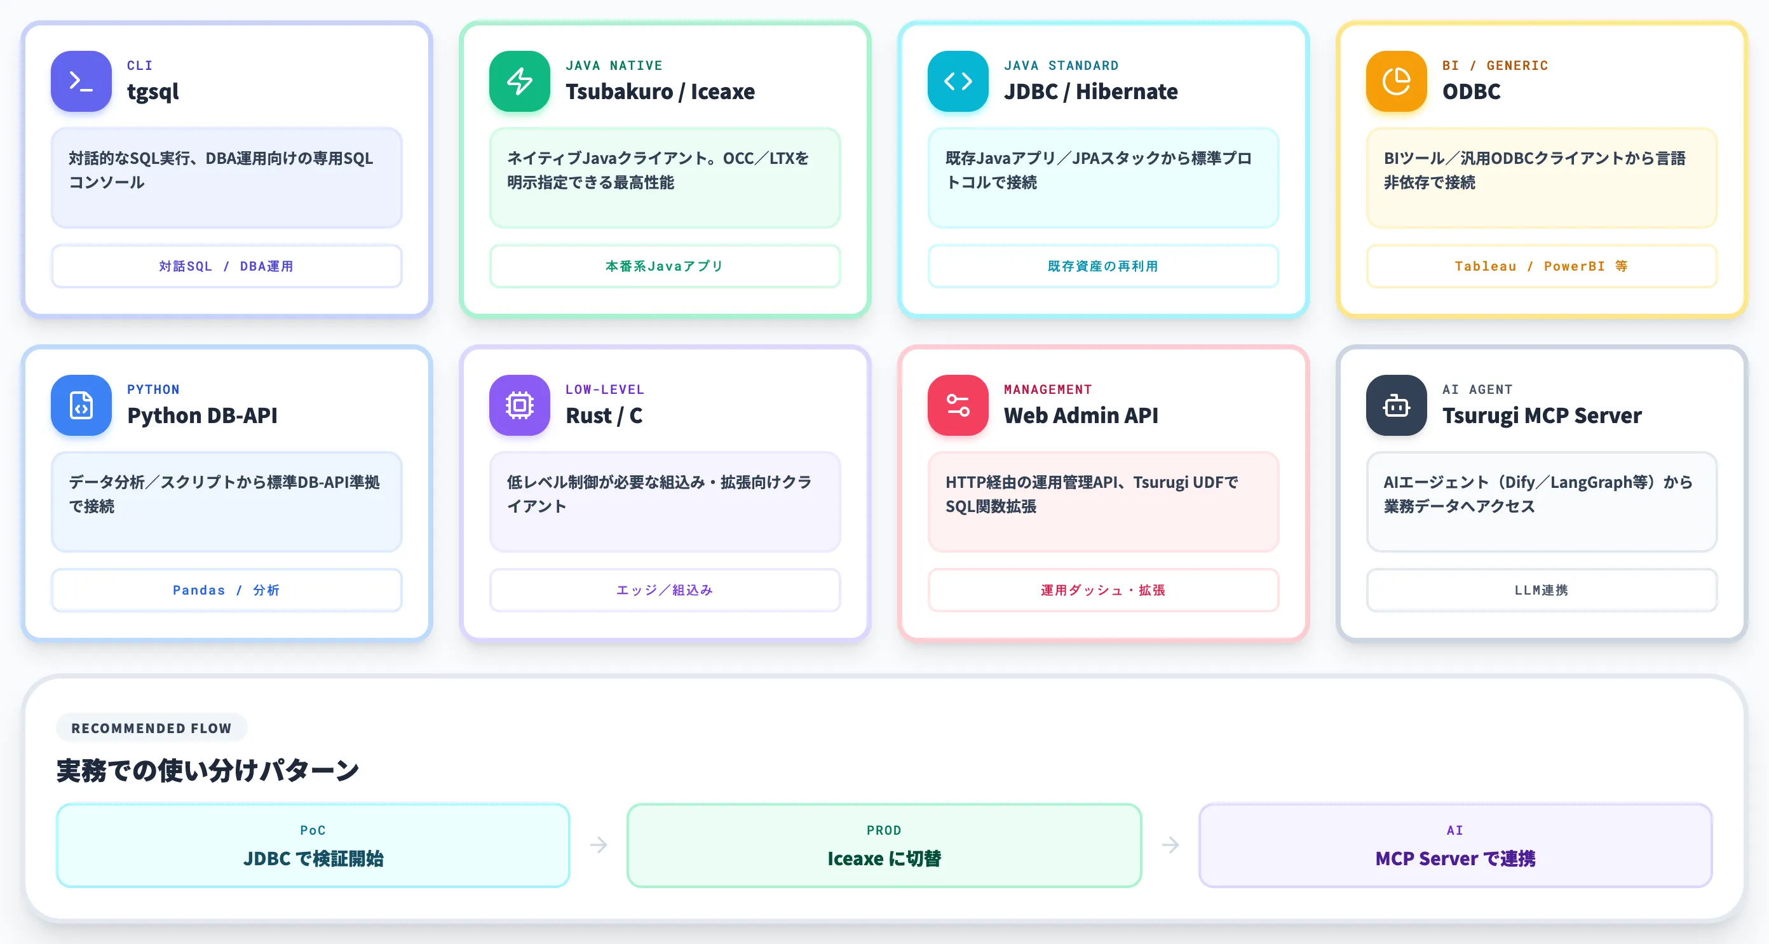Click the CLI category label
This screenshot has height=944, width=1769.
140,65
